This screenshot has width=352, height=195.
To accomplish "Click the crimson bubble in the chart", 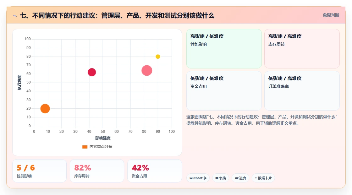I will pyautogui.click(x=92, y=72).
